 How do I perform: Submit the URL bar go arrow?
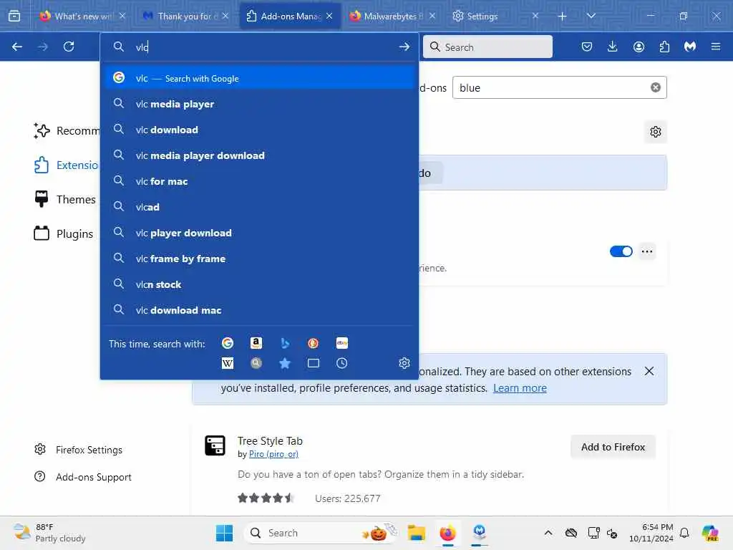[404, 47]
